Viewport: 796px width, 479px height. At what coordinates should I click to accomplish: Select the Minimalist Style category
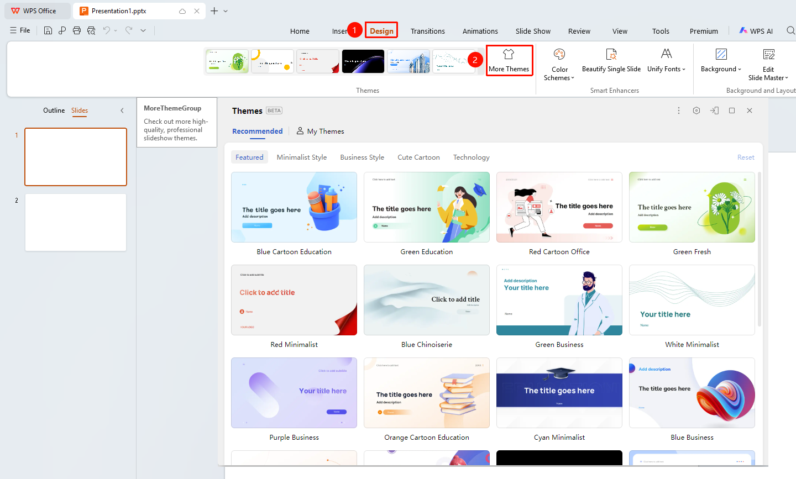[x=302, y=157]
